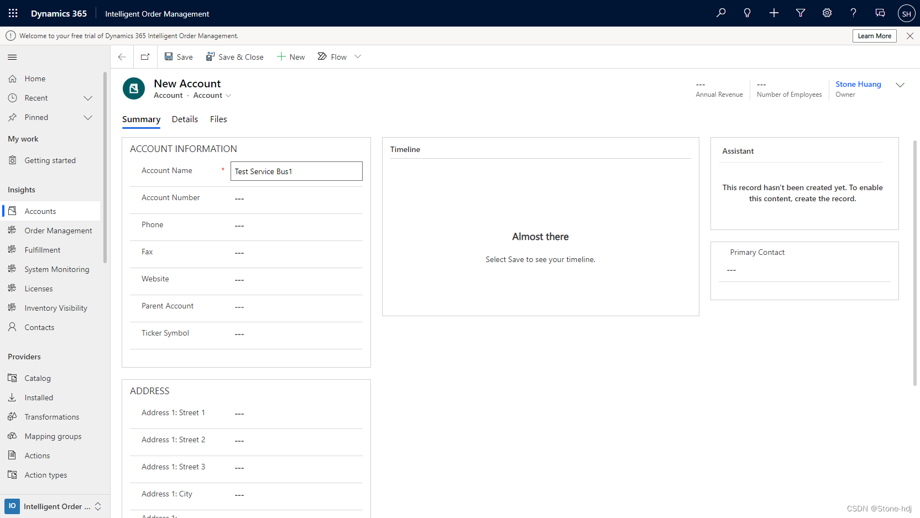Open record in new window icon
The width and height of the screenshot is (920, 518).
145,57
